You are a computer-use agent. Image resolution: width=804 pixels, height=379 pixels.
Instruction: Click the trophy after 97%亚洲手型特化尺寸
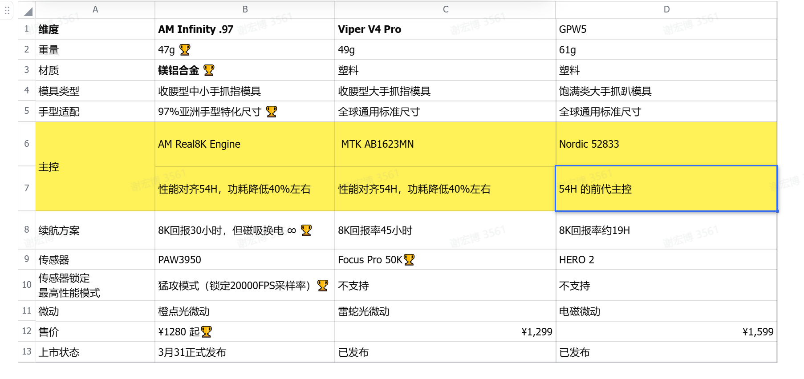(272, 112)
